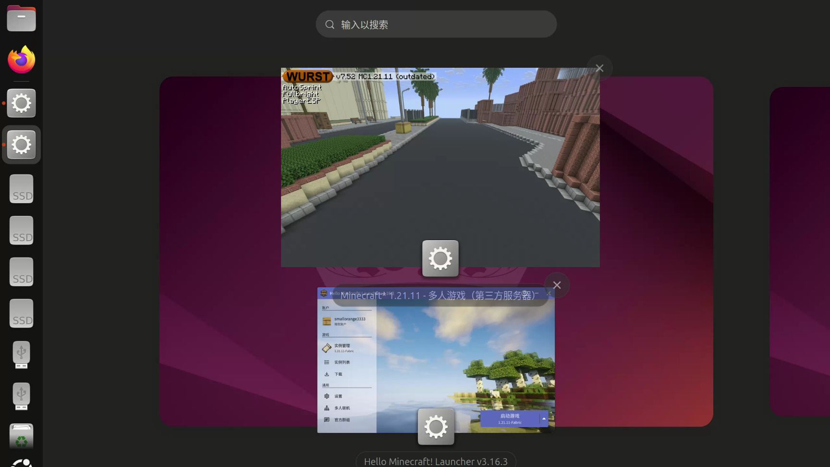Open the upper USB drive in the dock
This screenshot has width=830, height=467.
coord(21,355)
